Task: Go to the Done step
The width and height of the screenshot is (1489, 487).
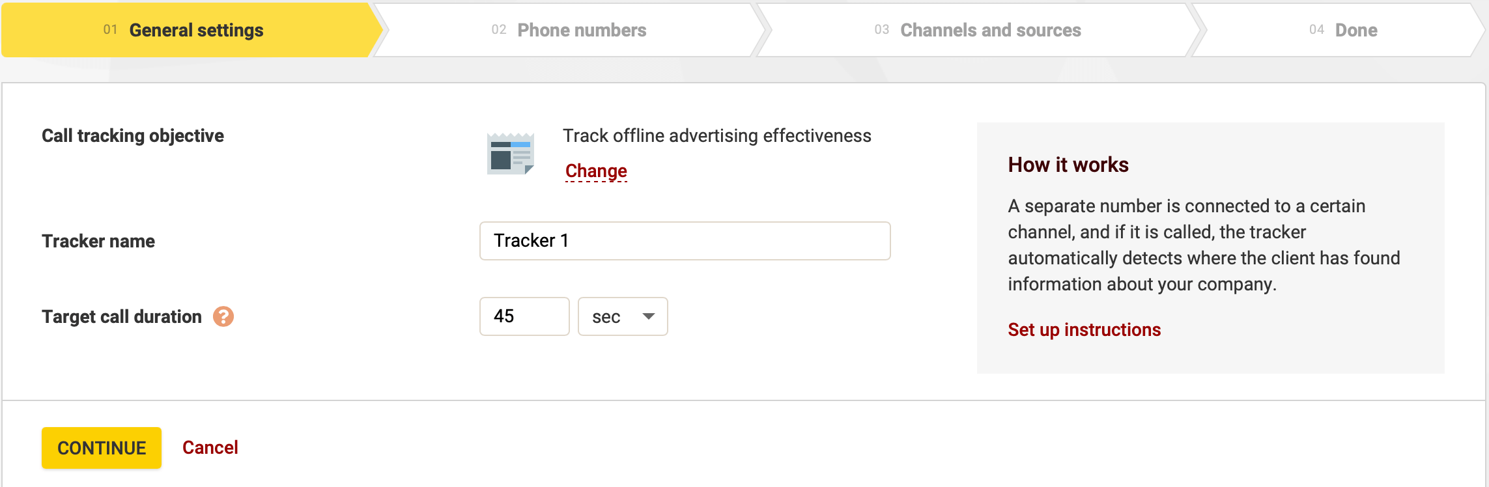Action: click(1355, 29)
